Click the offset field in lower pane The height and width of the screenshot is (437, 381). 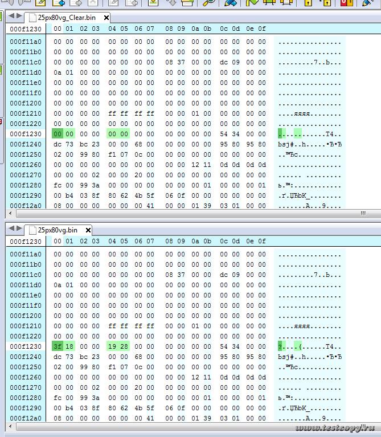pos(26,241)
